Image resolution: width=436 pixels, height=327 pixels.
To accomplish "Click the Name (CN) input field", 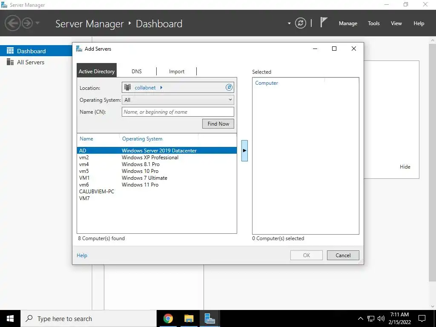I will (178, 112).
